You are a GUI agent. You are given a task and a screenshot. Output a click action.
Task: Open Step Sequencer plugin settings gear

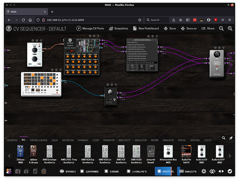coord(56,70)
